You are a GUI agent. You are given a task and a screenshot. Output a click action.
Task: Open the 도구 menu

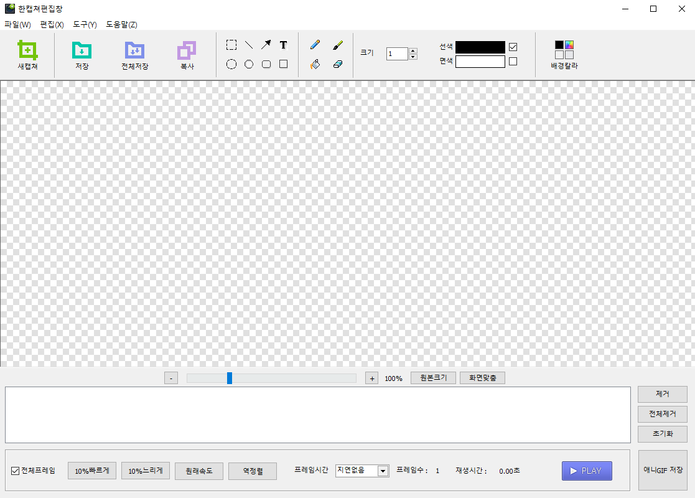[x=85, y=25]
